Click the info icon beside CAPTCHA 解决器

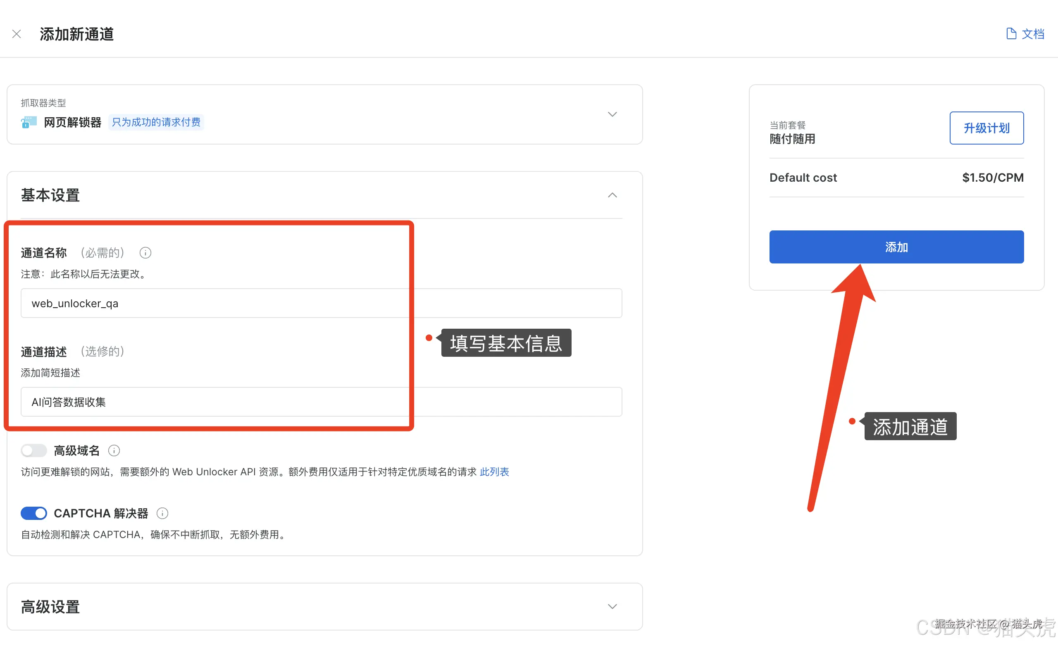pos(162,513)
